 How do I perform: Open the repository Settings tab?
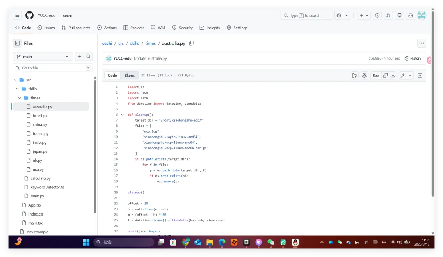[x=237, y=28]
